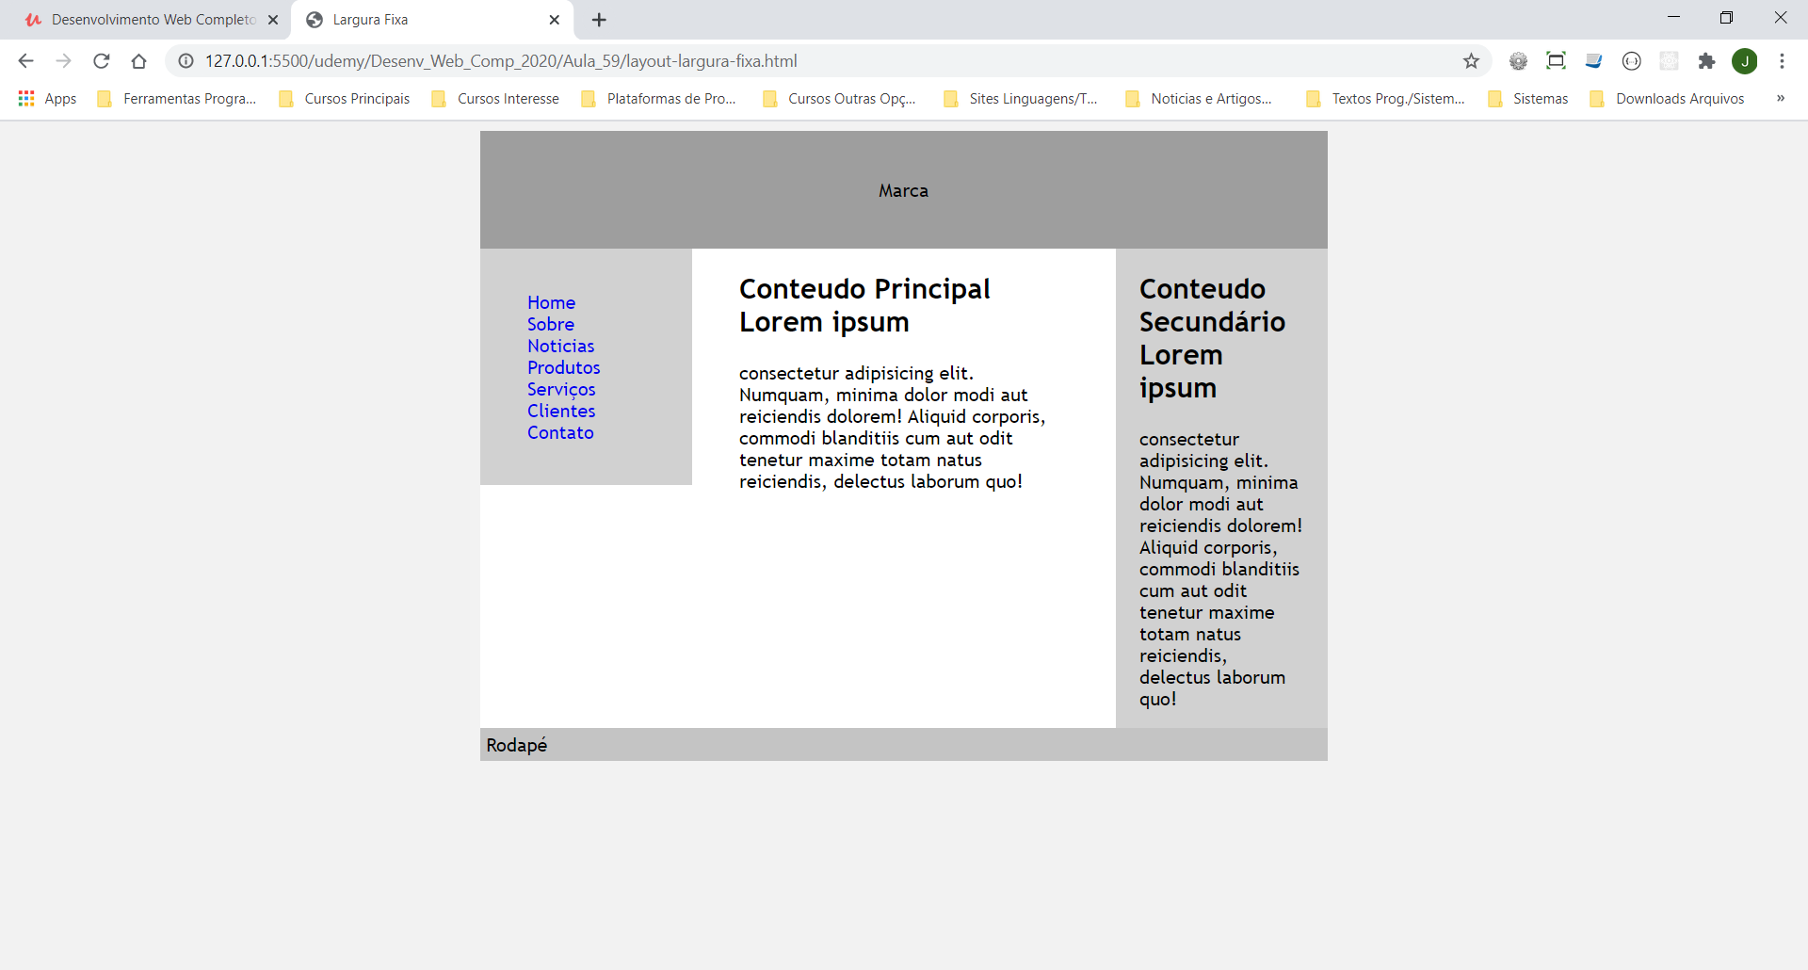Open Ferramentas Progra... bookmark folder
1808x970 pixels.
coord(177,99)
